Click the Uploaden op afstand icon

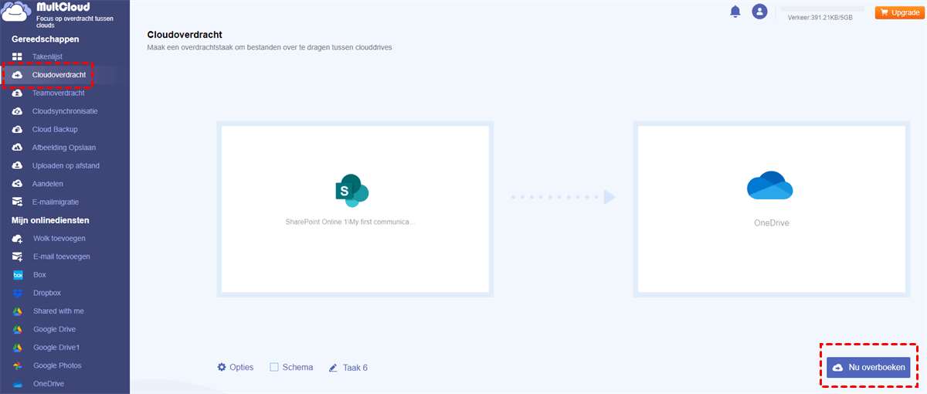[x=17, y=165]
